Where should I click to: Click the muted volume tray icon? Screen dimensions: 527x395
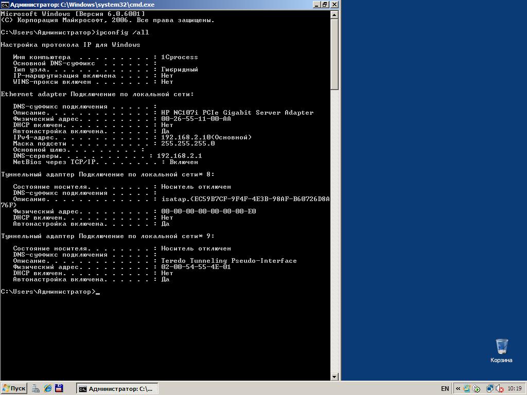tap(500, 389)
